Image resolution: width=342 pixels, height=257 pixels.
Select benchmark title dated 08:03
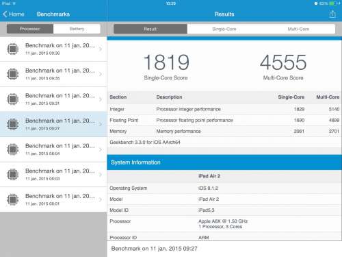pyautogui.click(x=60, y=171)
